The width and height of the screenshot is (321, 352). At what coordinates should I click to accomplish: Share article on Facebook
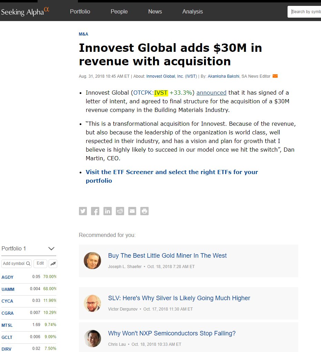(x=95, y=211)
